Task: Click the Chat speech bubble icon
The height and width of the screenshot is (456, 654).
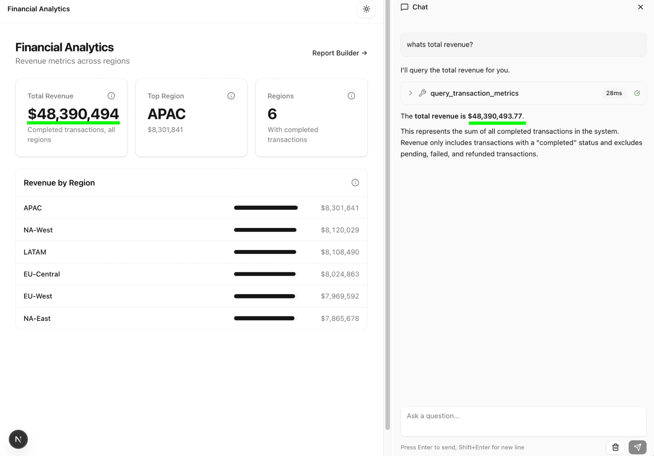Action: point(404,7)
